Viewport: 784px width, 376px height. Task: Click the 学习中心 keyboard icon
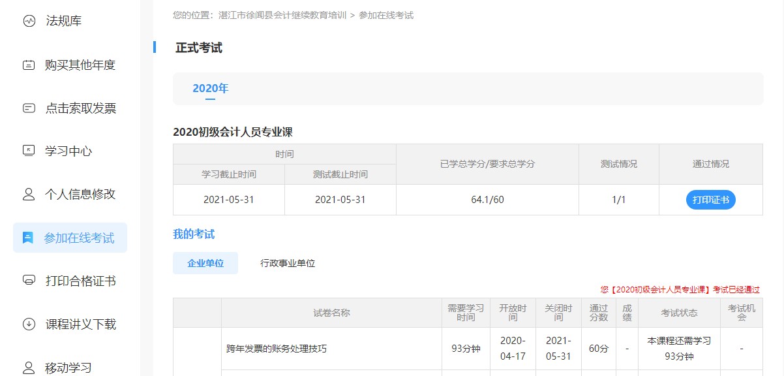tap(29, 151)
